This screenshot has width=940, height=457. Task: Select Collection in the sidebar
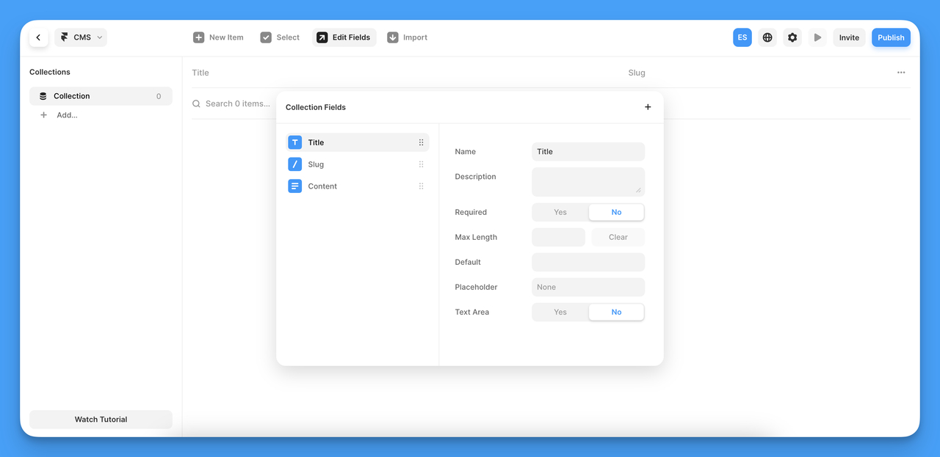click(x=101, y=96)
